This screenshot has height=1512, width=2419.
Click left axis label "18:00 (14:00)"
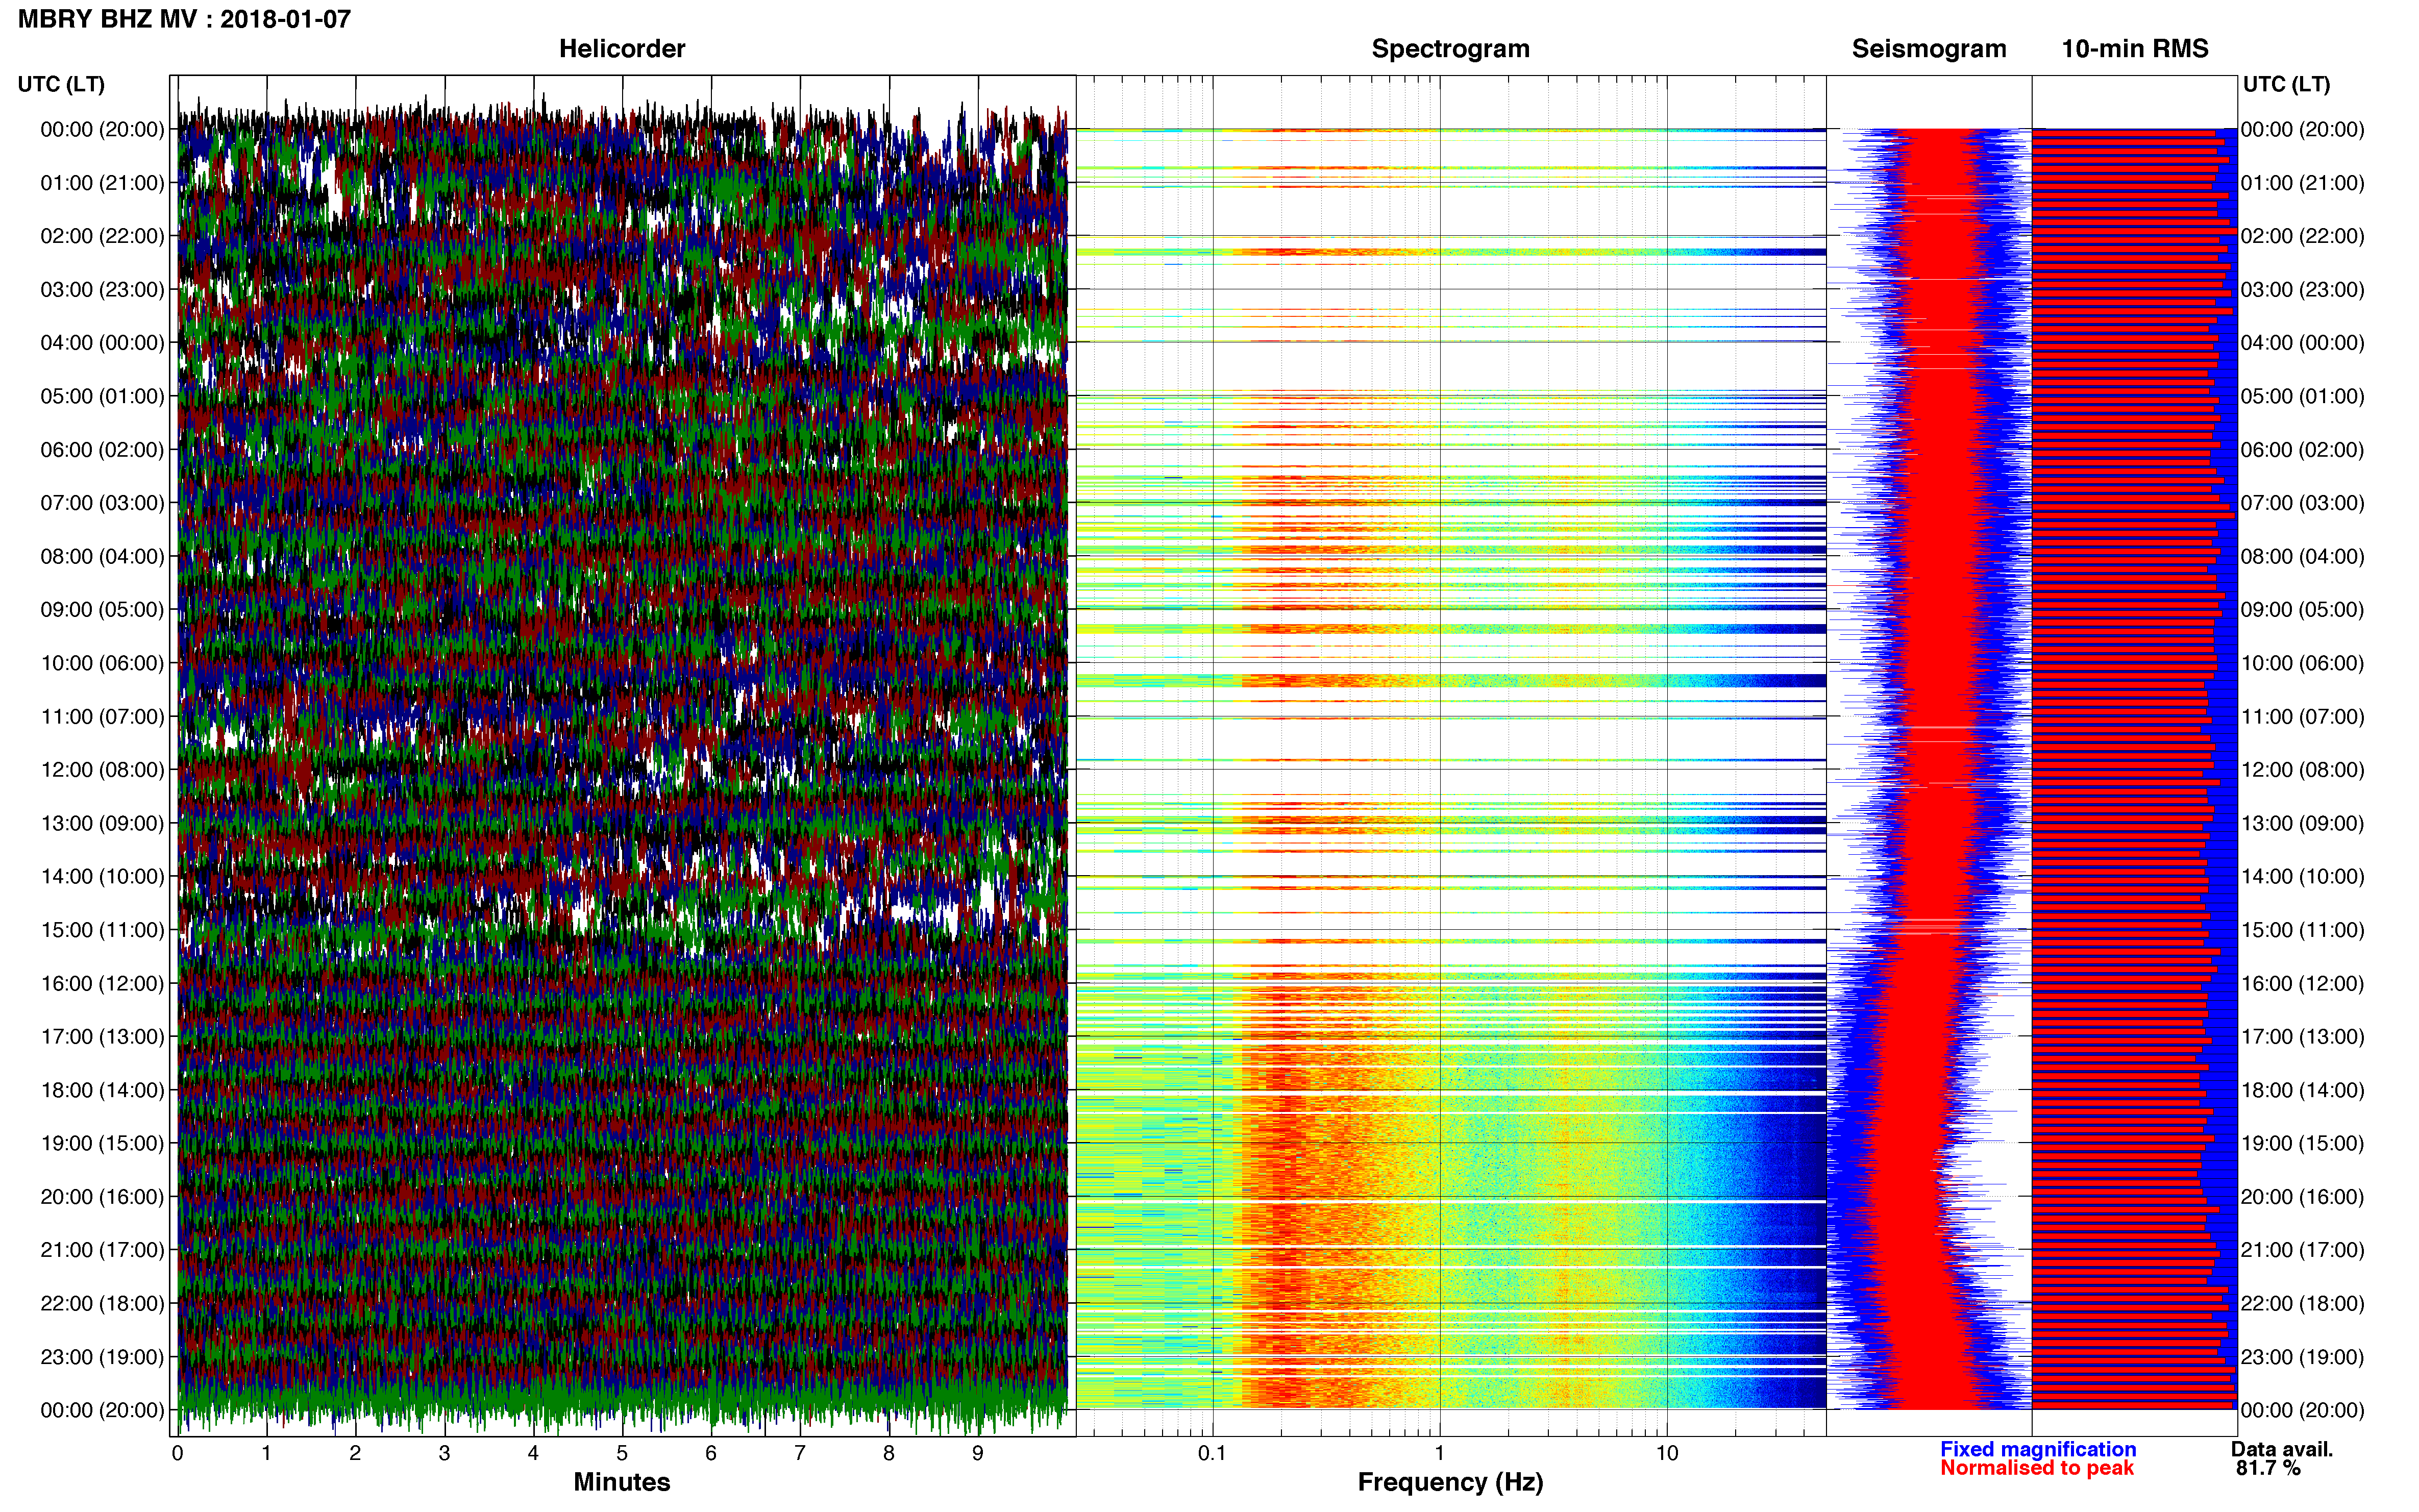pyautogui.click(x=102, y=1090)
